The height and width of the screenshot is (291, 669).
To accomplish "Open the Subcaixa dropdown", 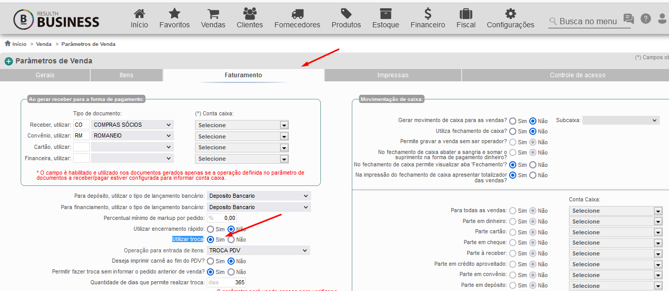I will coord(621,120).
